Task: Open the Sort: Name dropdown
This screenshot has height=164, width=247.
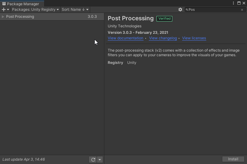Action: coord(75,10)
